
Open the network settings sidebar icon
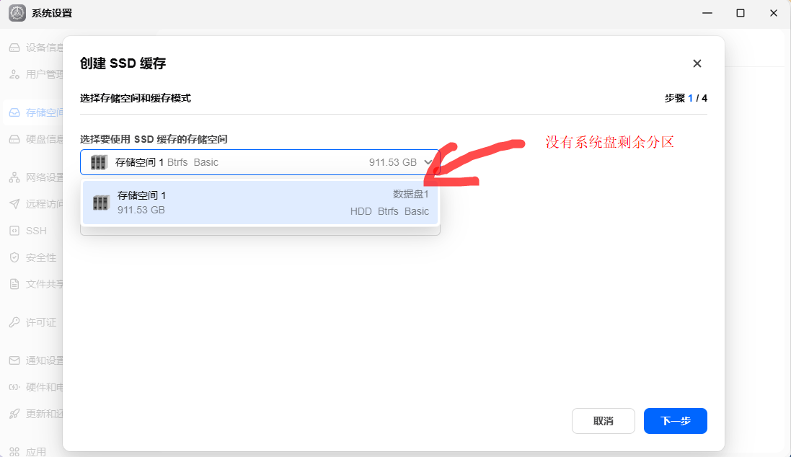(x=14, y=177)
